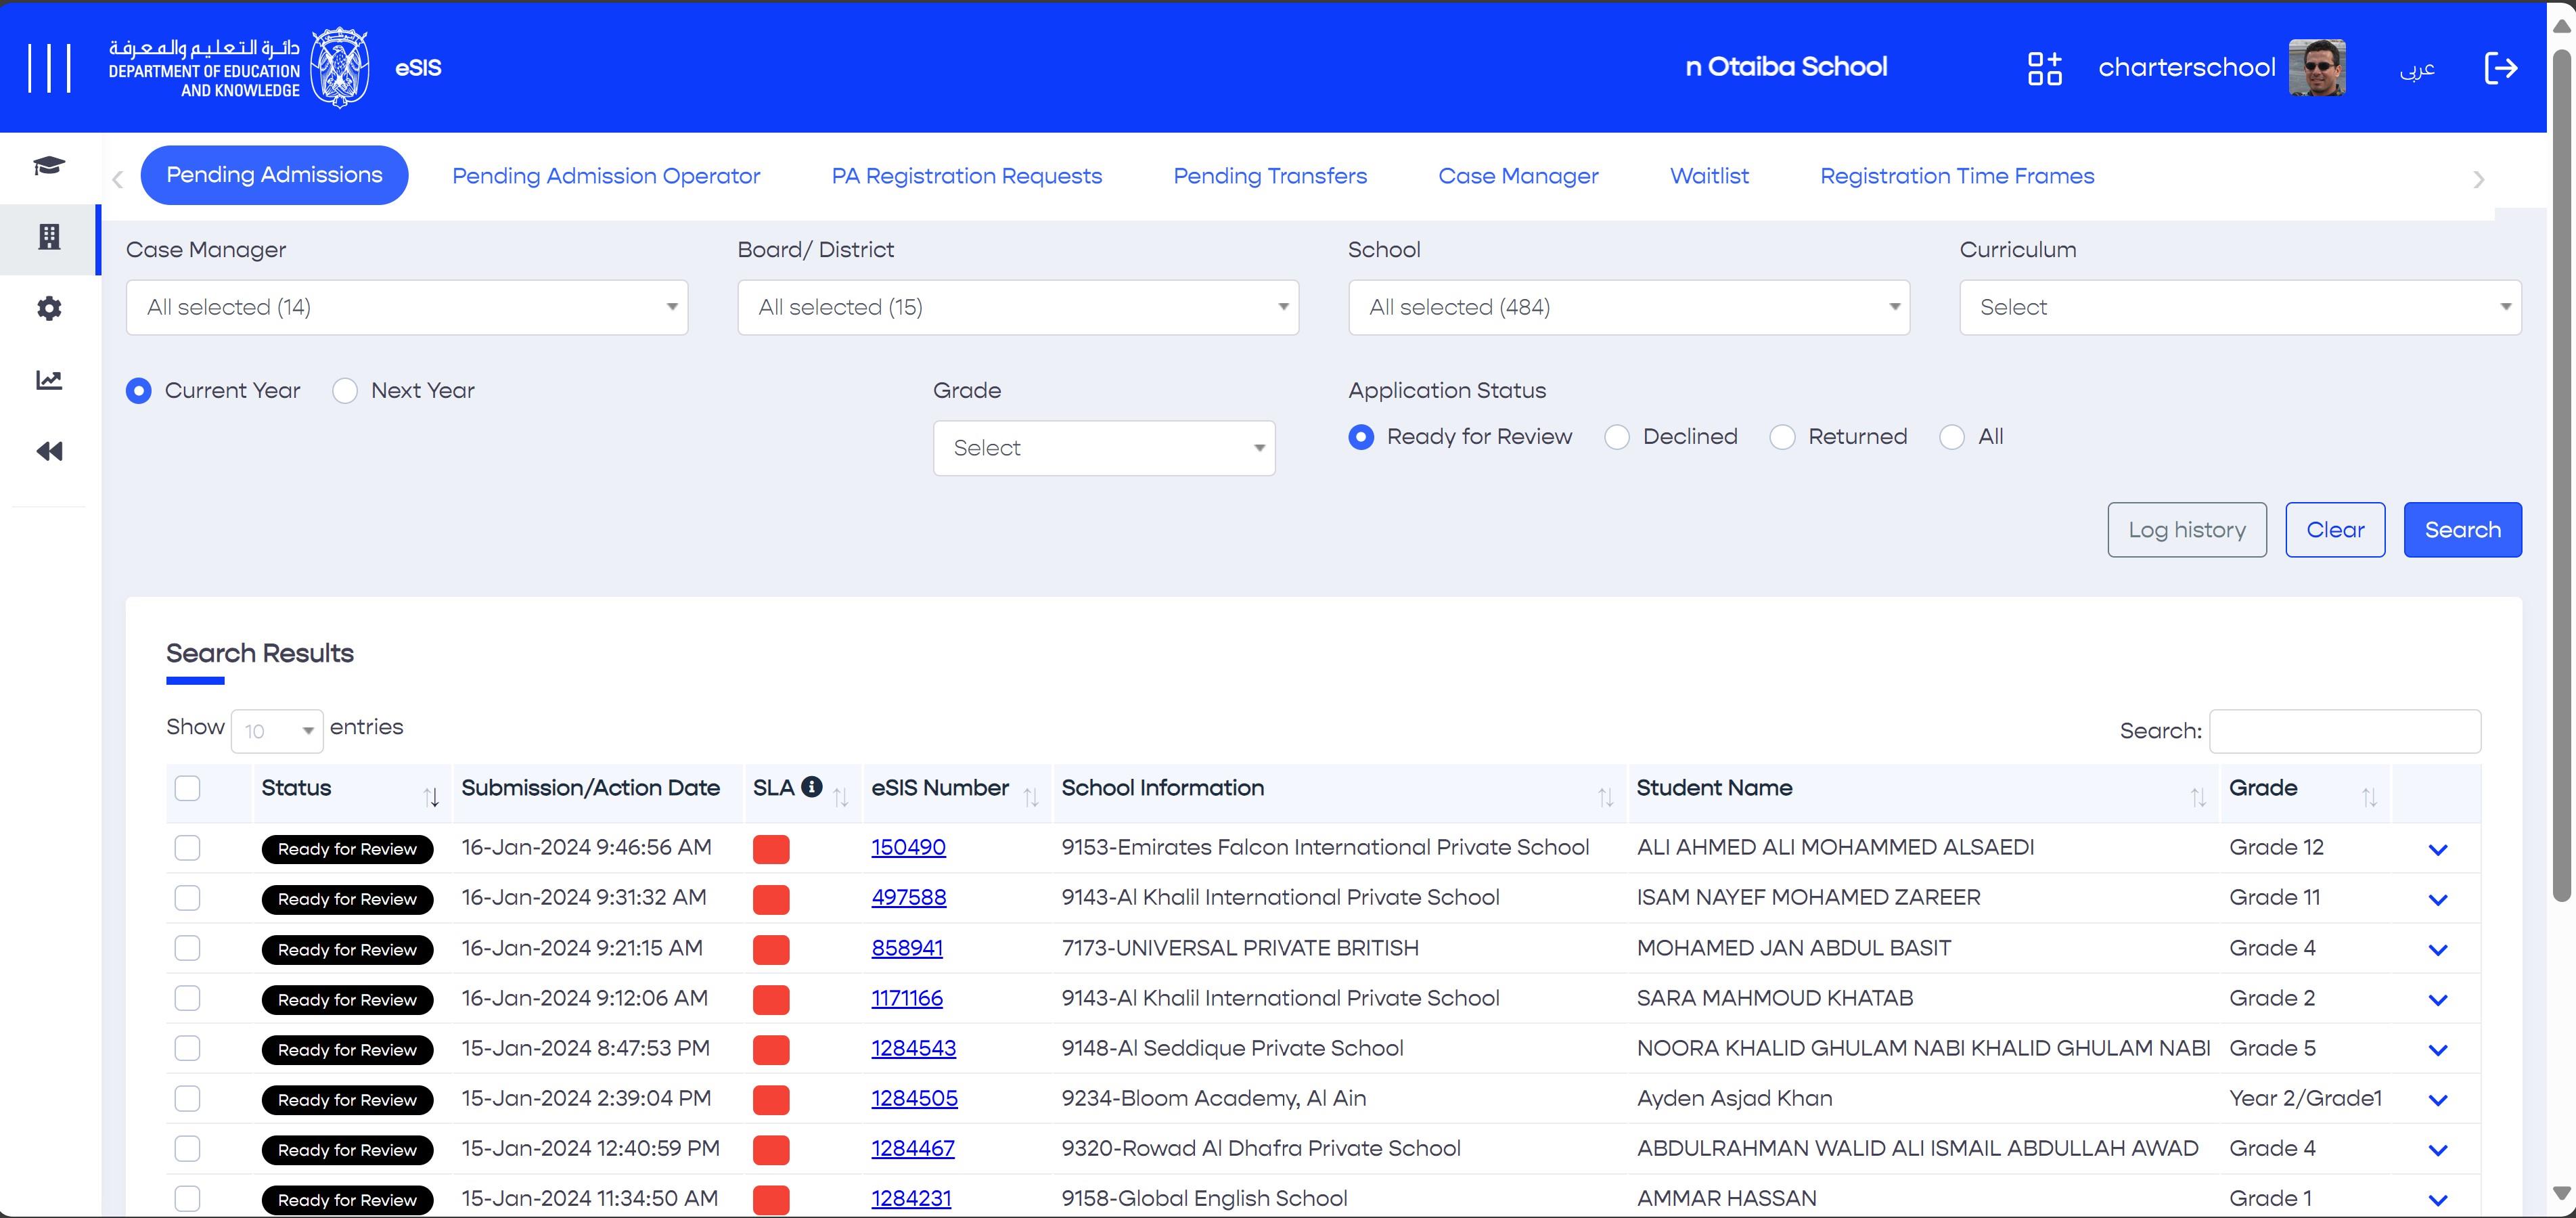Toggle the select-all header checkbox
The image size is (2576, 1218).
187,788
